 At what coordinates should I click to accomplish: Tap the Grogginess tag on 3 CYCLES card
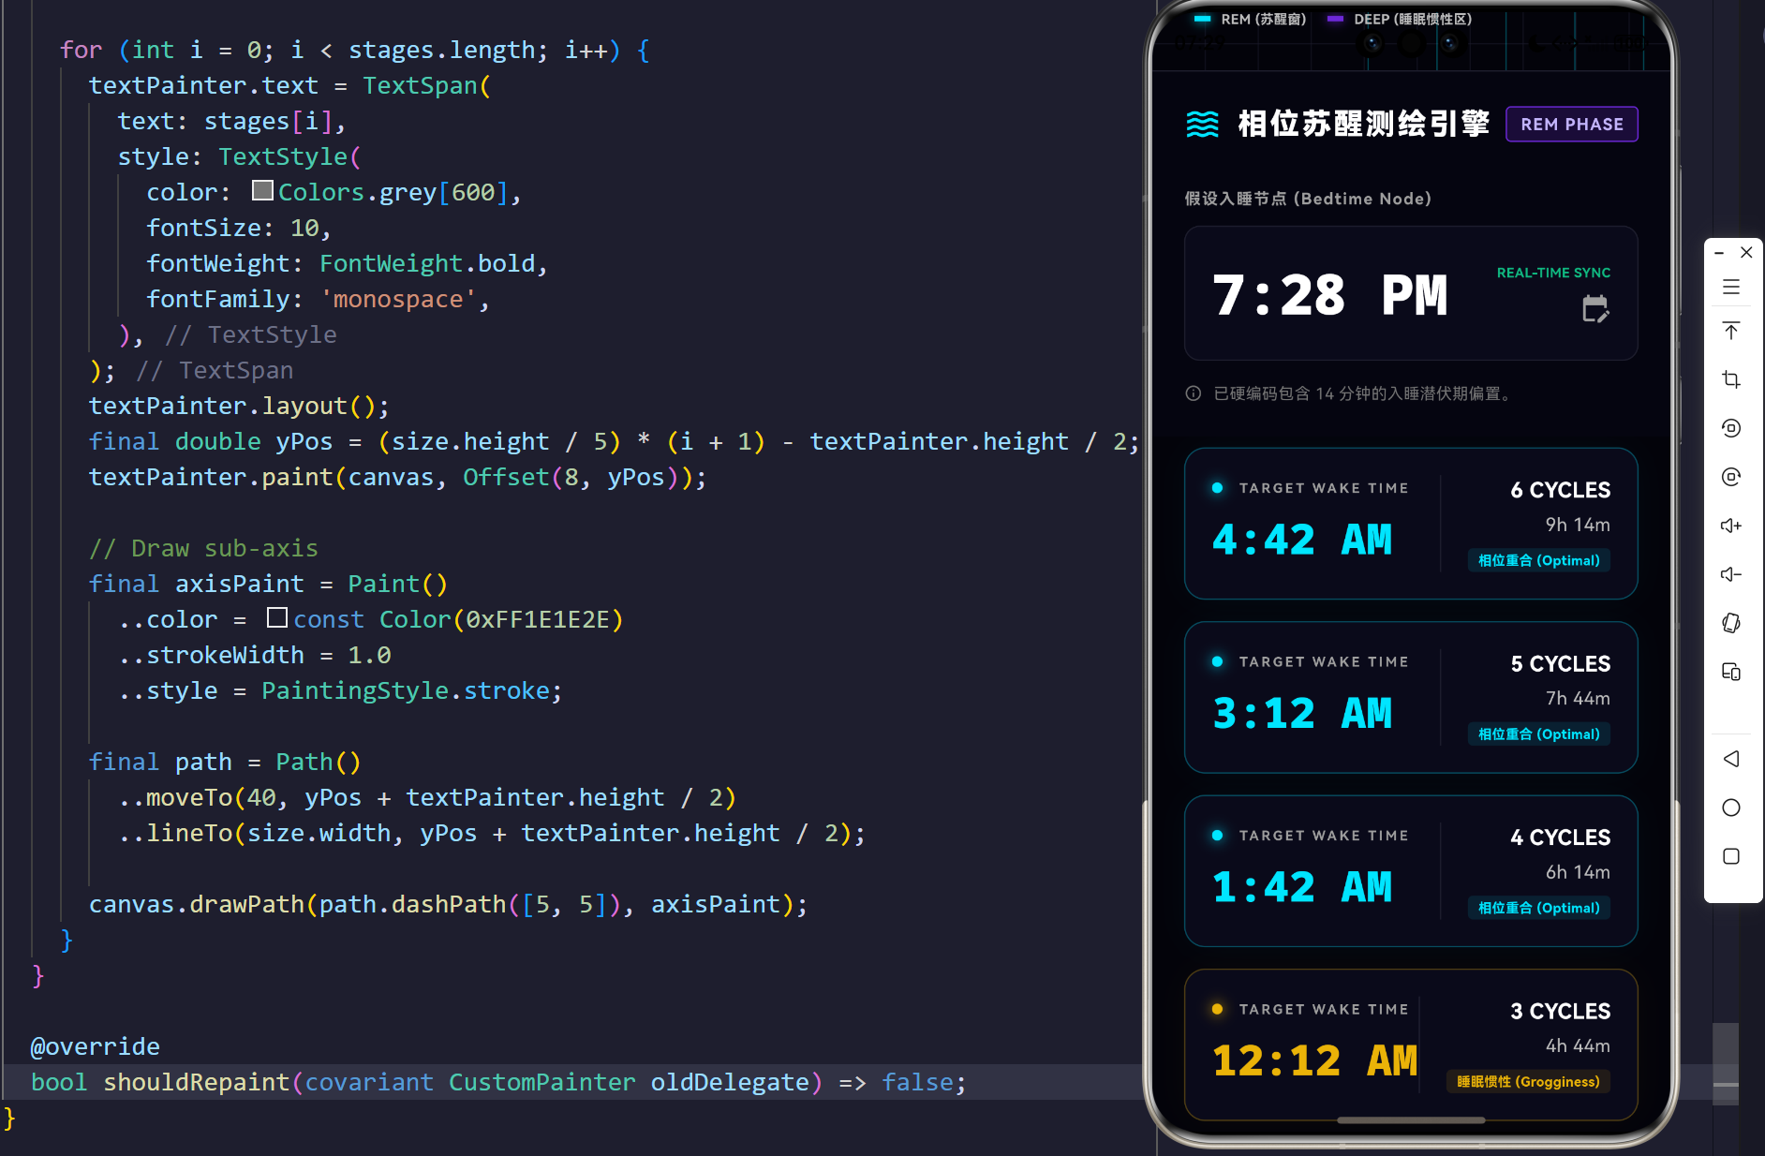tap(1529, 1081)
